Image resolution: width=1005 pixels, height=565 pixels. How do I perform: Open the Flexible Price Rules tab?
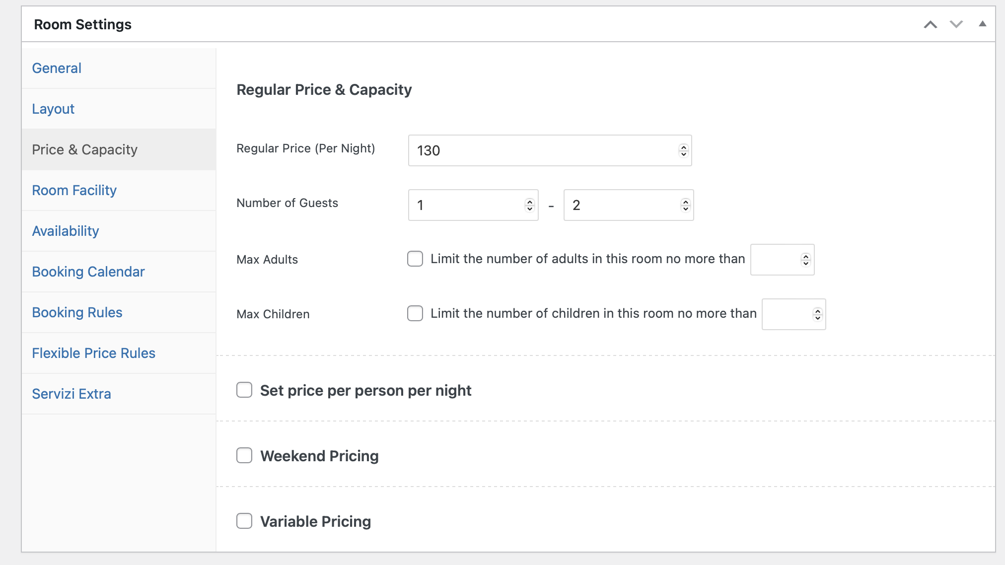119,353
